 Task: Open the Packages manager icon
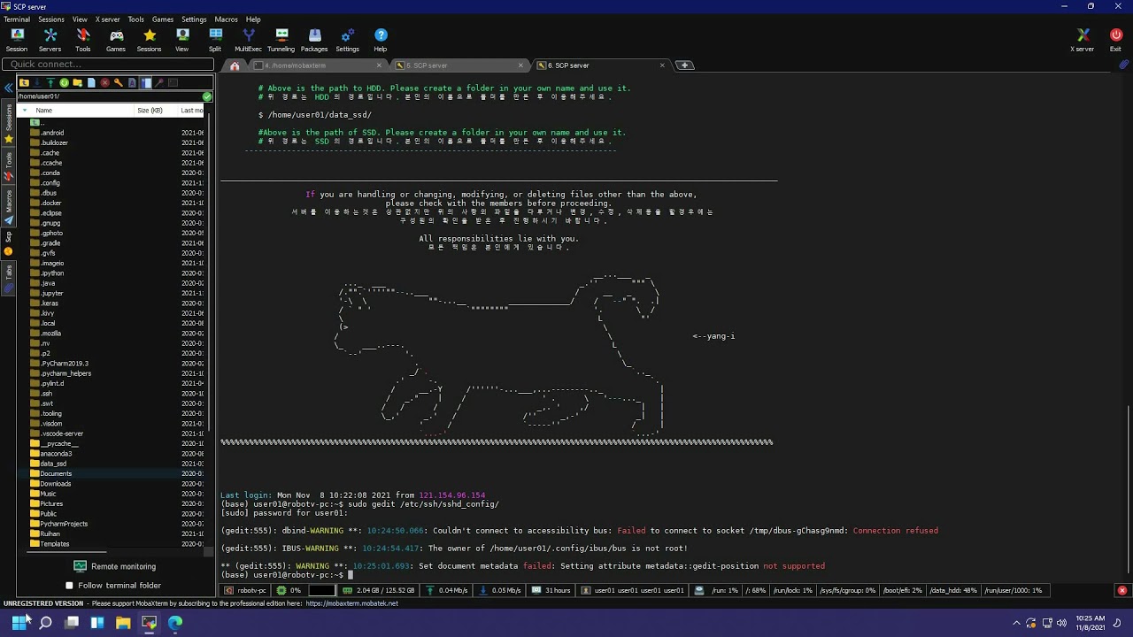pos(314,40)
